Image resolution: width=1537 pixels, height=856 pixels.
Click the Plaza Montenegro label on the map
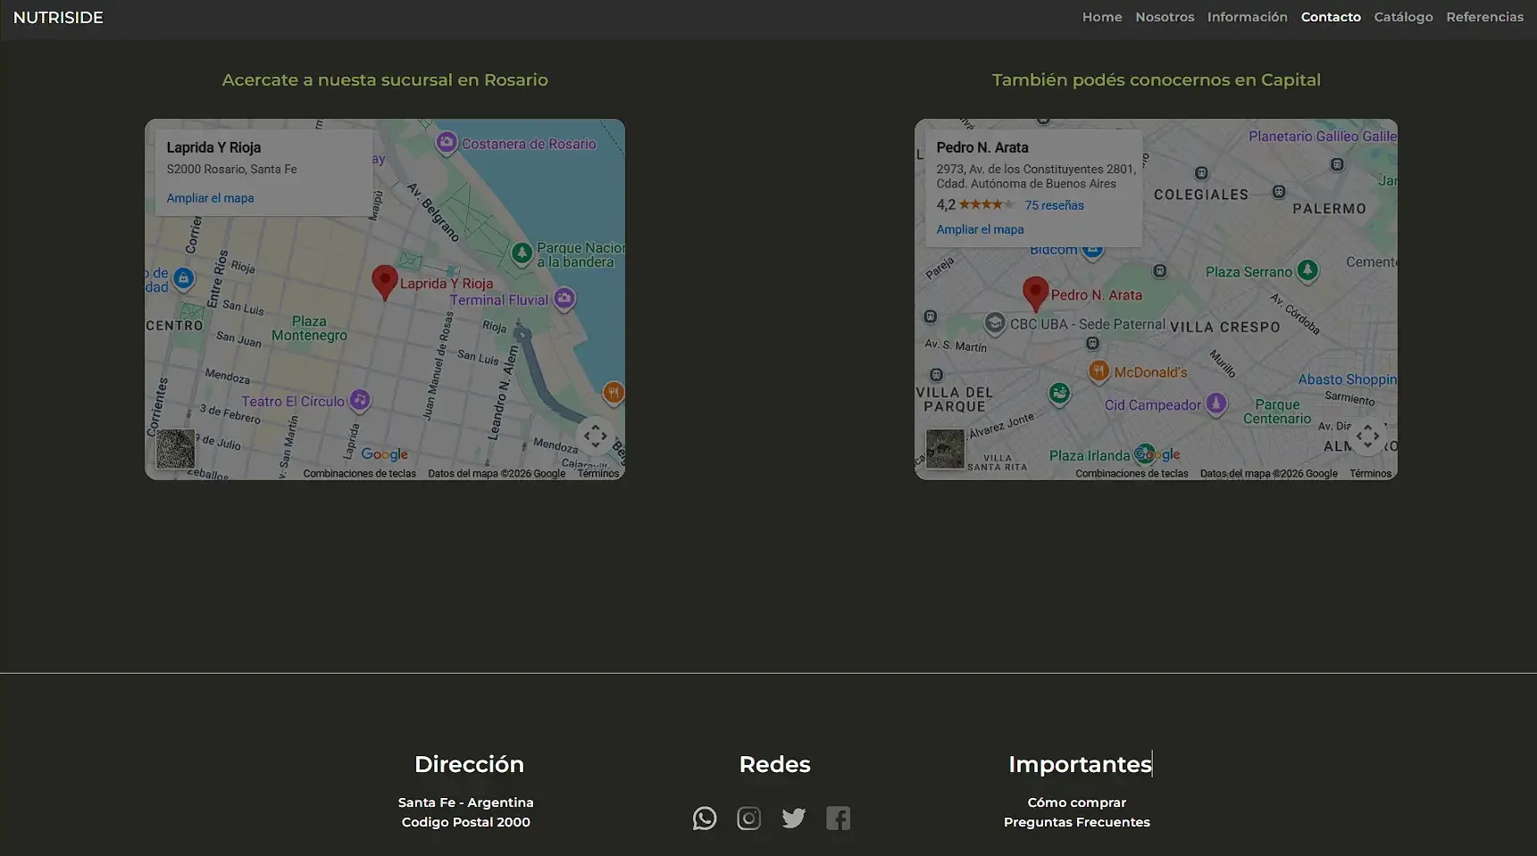pyautogui.click(x=309, y=328)
